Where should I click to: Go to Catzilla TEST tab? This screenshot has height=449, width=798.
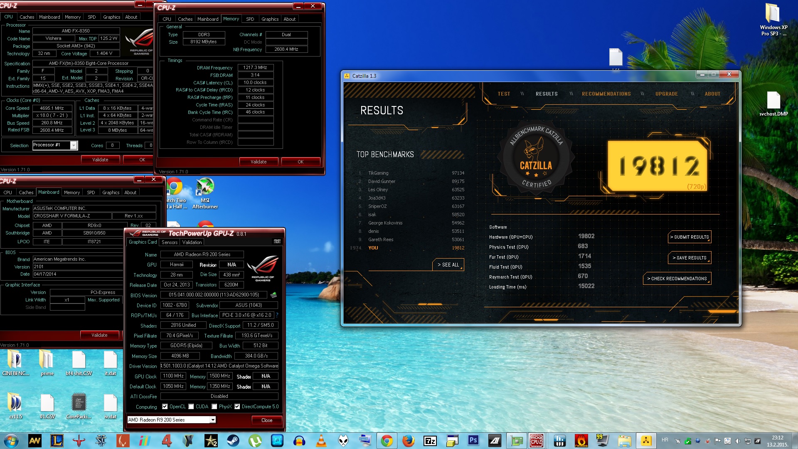click(x=504, y=94)
